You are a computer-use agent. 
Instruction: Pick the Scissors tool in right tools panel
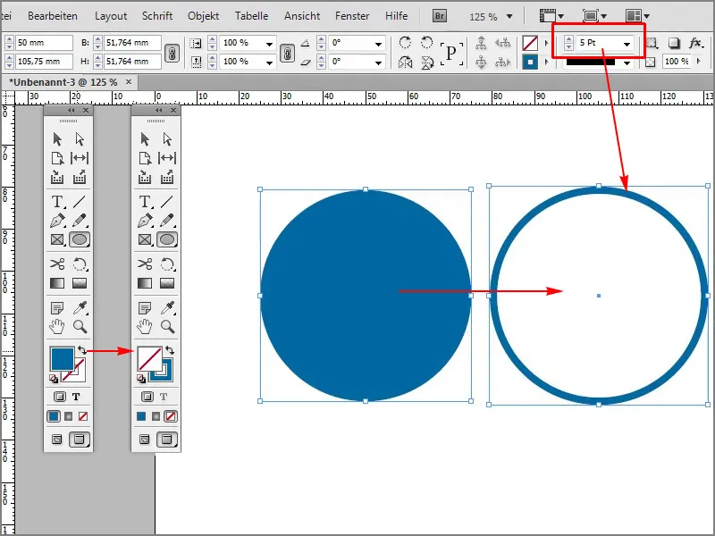[x=145, y=264]
